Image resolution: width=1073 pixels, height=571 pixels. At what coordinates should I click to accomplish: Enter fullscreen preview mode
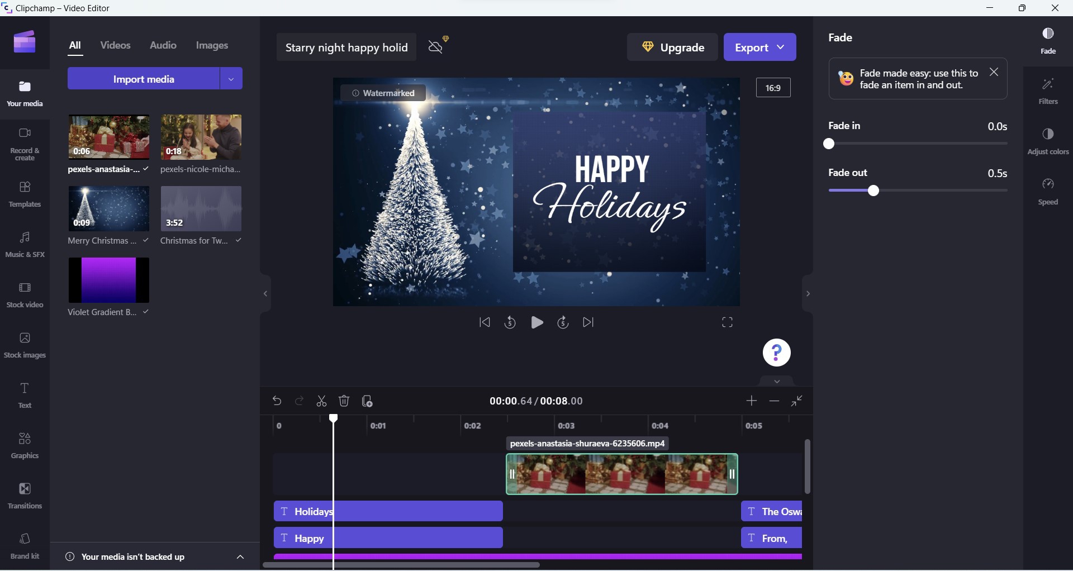(727, 322)
